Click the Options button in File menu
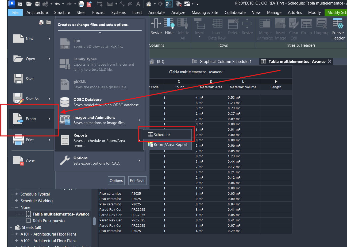This screenshot has height=247, width=347. (116, 181)
